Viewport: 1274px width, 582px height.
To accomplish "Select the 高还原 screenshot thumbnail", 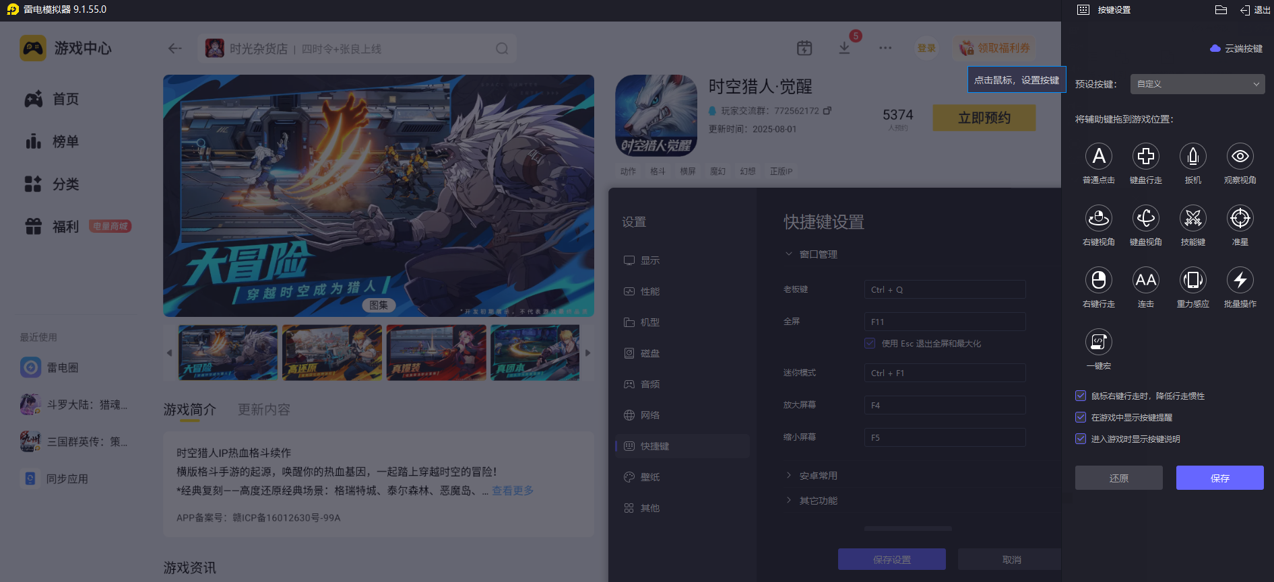I will (332, 353).
